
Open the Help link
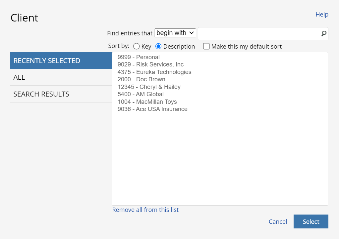point(321,14)
